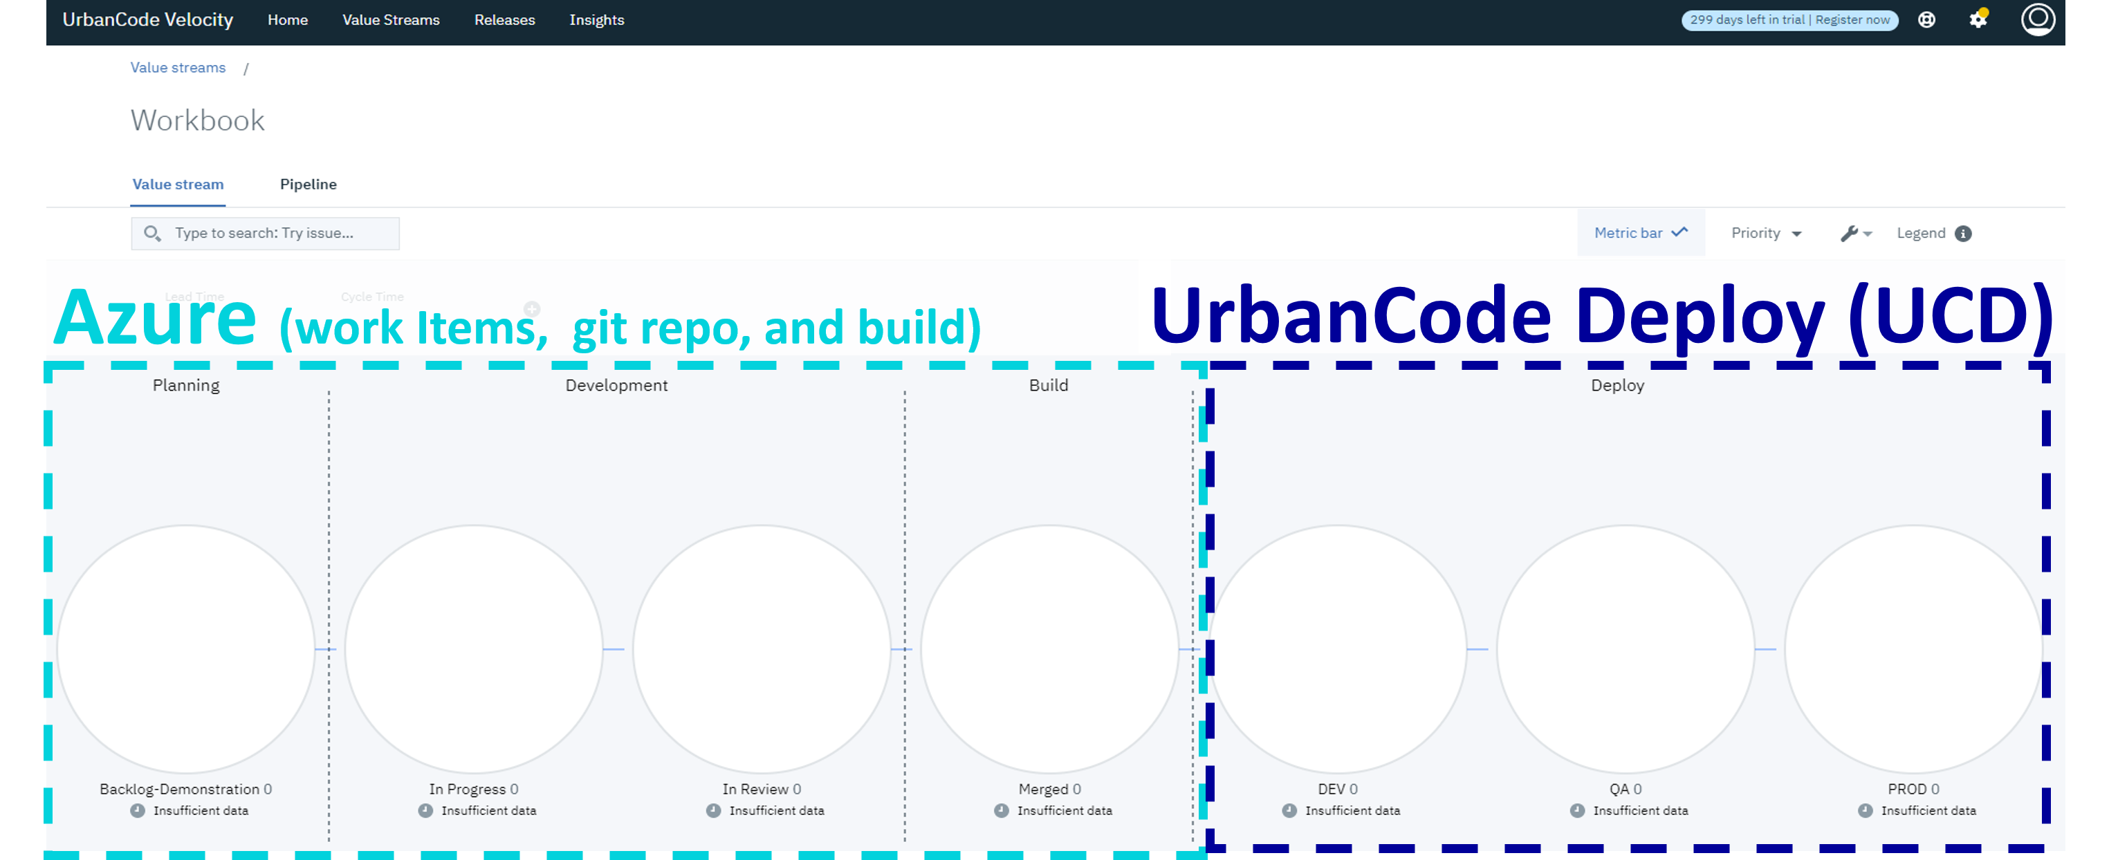The height and width of the screenshot is (860, 2109).
Task: Click the Build phase heading
Action: (x=1049, y=385)
